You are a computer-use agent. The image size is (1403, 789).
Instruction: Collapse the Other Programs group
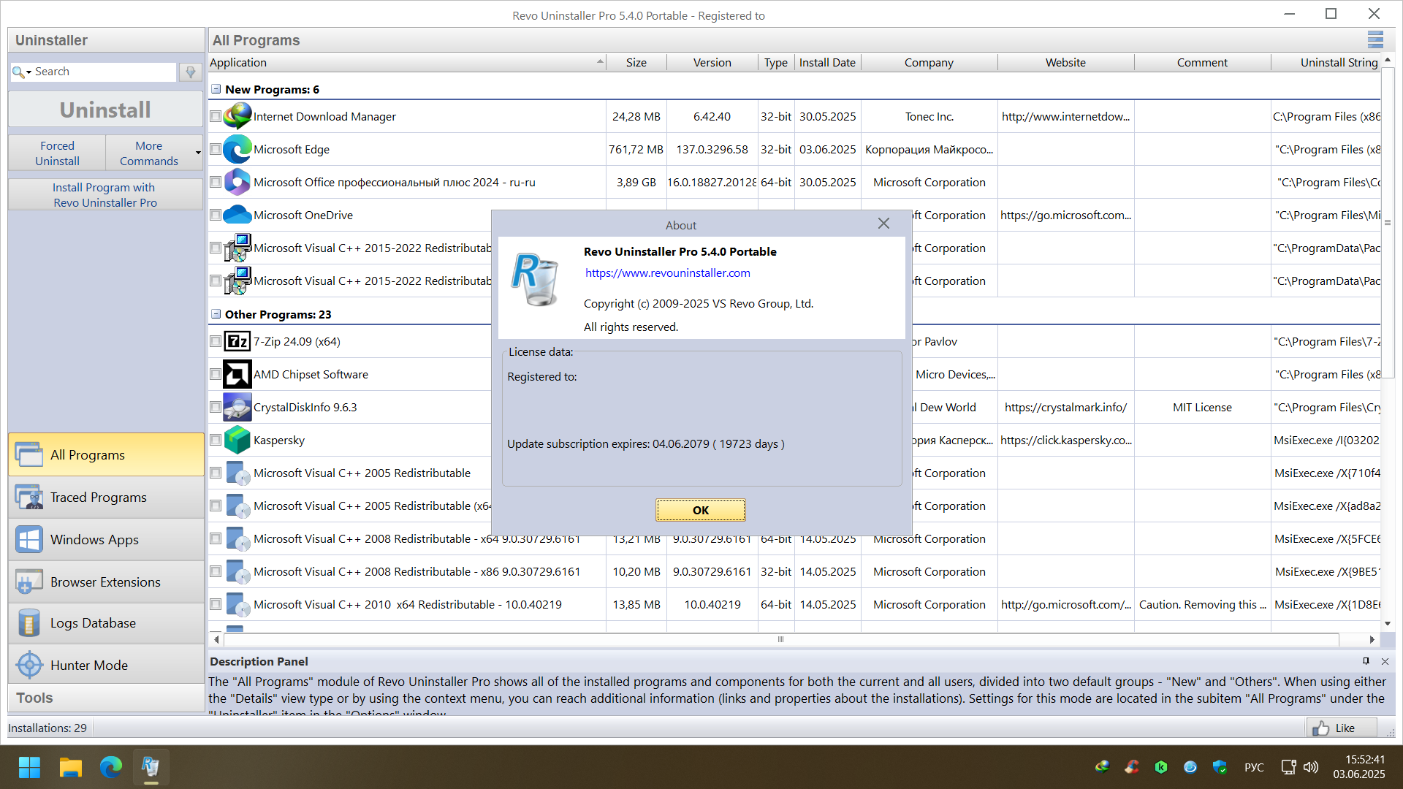(216, 314)
